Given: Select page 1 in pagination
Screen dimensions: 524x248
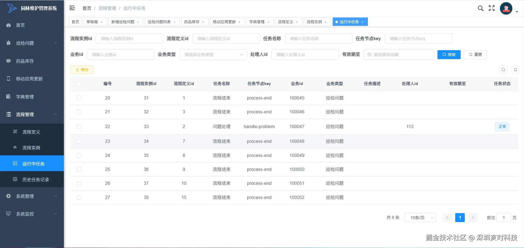Looking at the screenshot, I should (460, 217).
